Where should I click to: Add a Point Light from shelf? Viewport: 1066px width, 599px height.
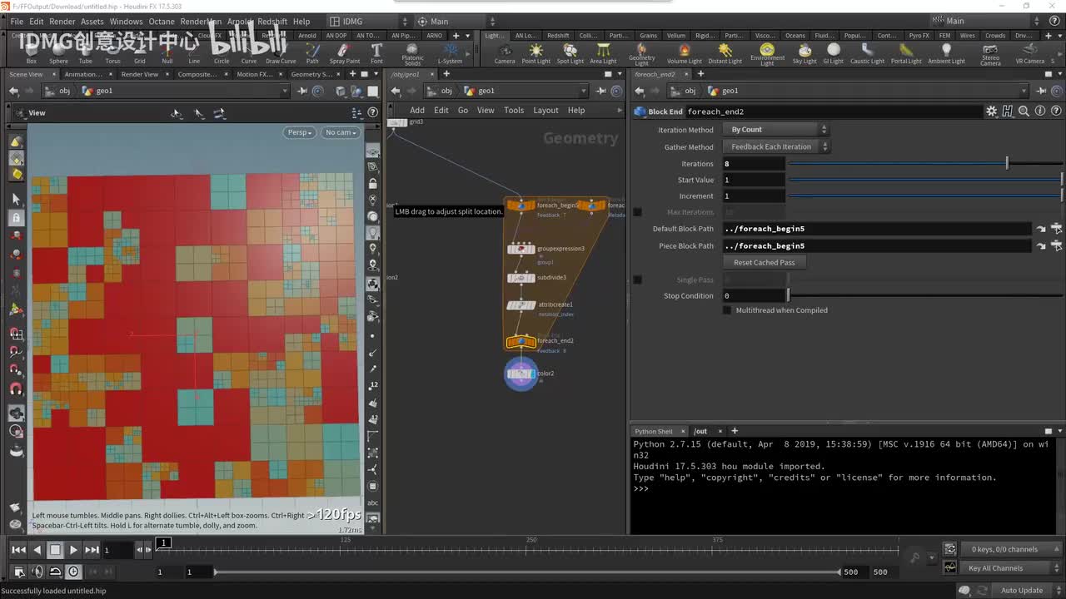tap(535, 52)
